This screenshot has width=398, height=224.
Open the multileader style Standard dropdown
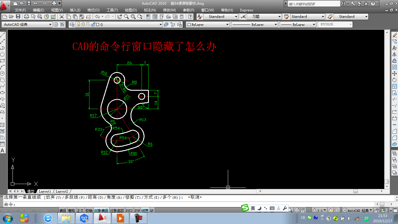click(x=351, y=17)
